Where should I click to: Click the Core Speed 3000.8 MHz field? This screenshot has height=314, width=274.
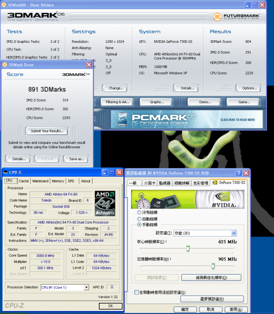pyautogui.click(x=45, y=256)
